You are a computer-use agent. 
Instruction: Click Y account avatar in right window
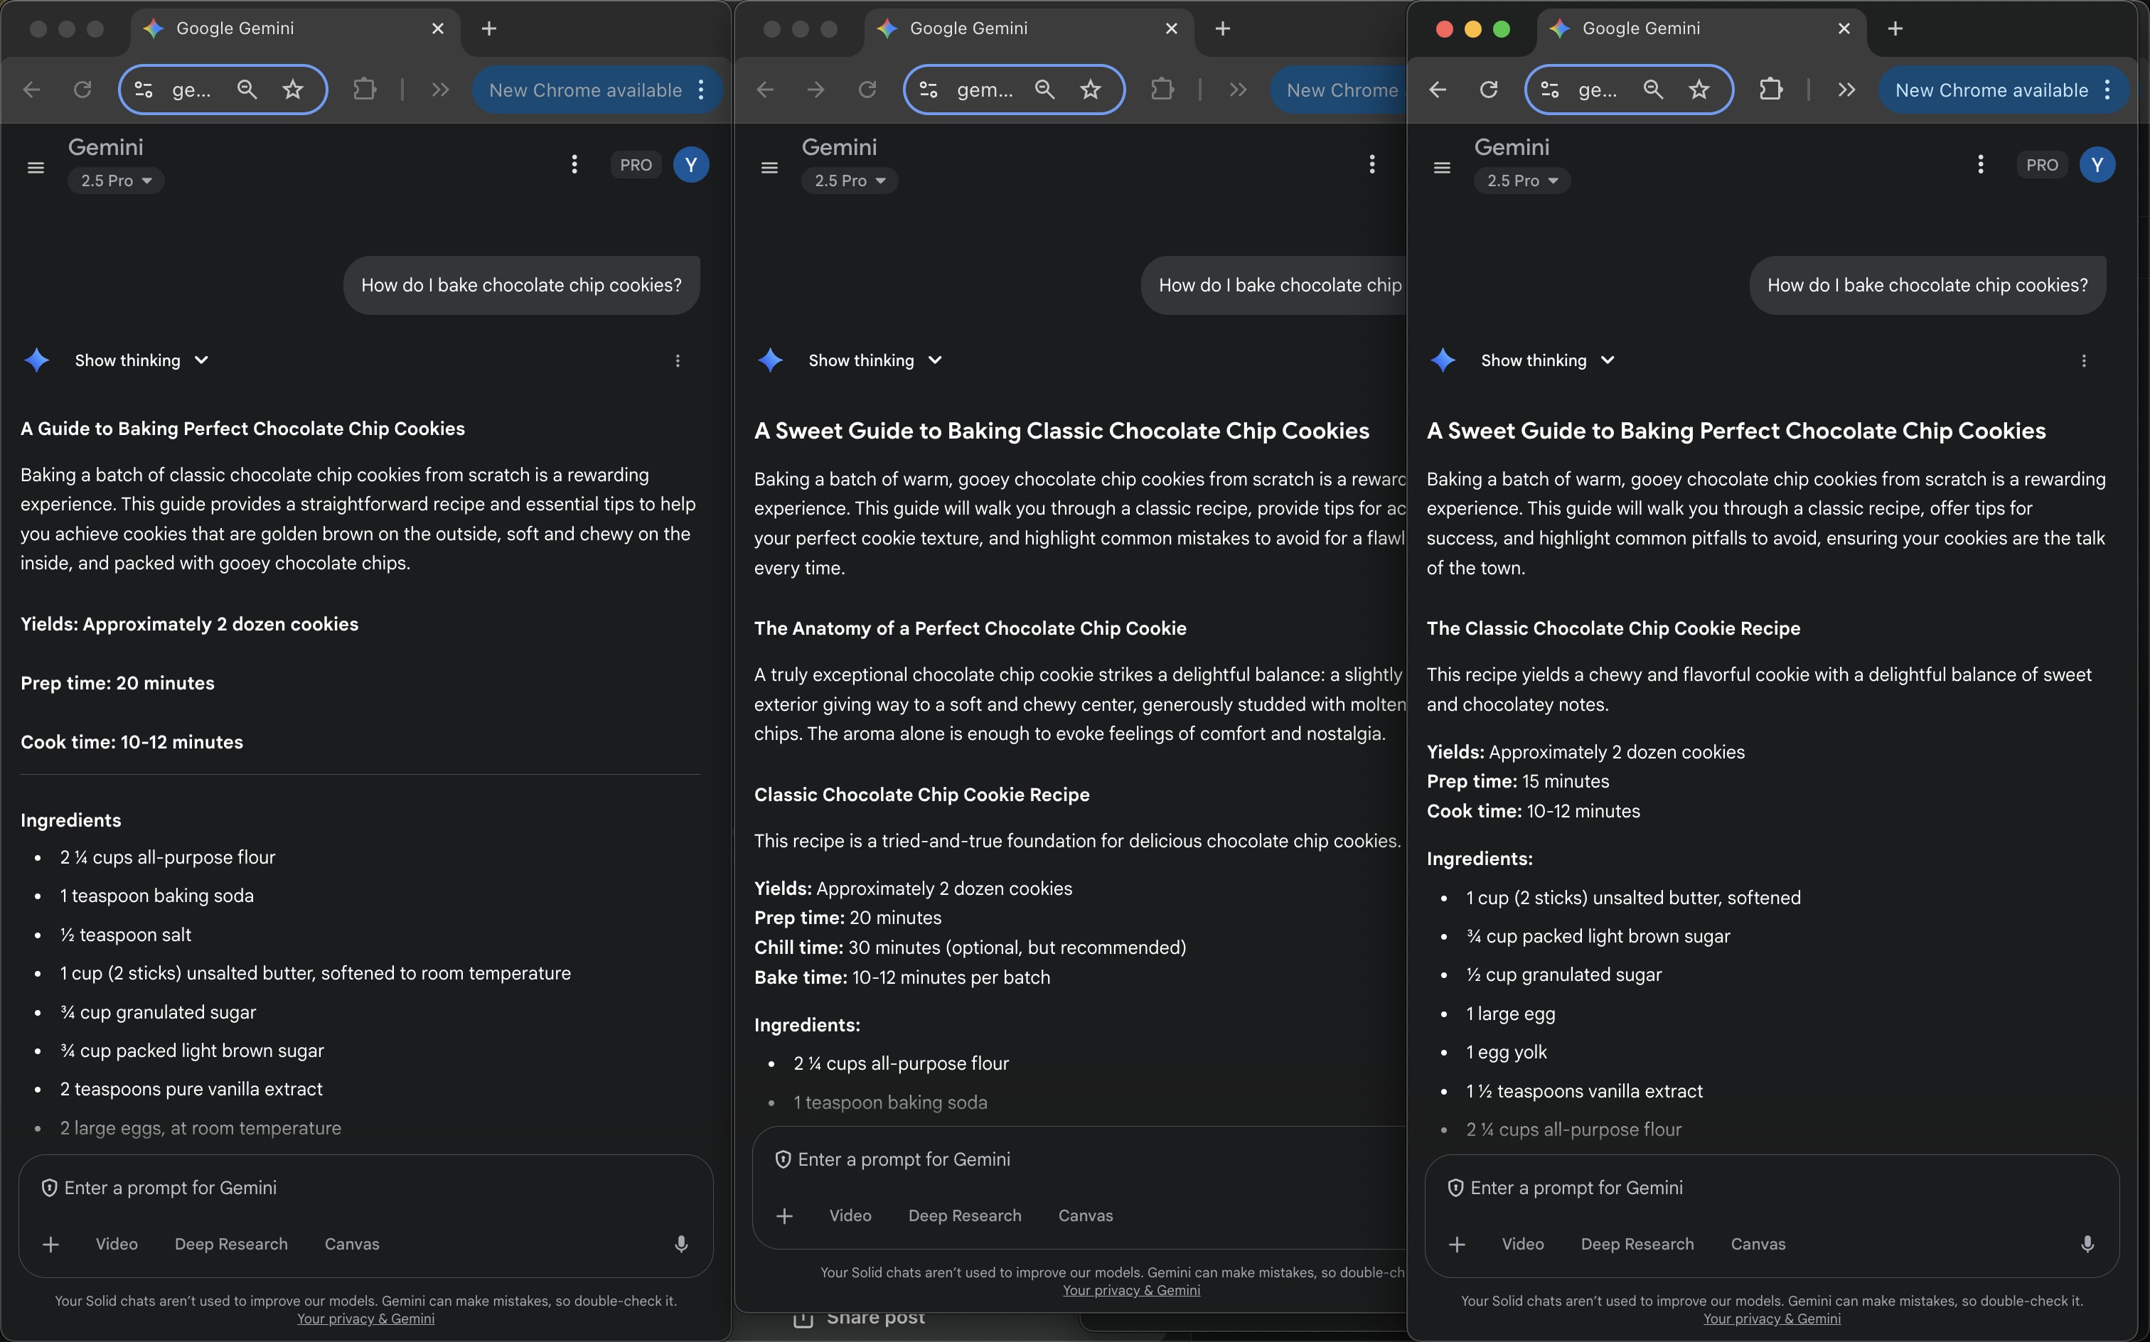2097,165
